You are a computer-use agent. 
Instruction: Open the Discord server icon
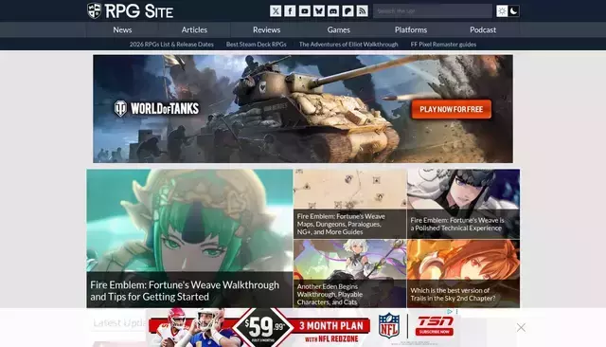tap(333, 10)
